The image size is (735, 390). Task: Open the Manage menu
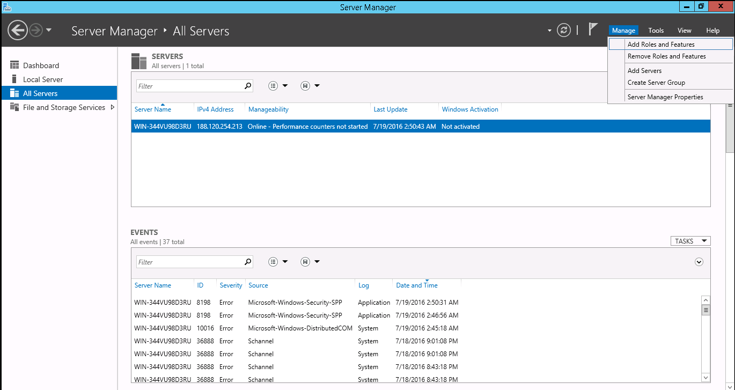coord(623,31)
